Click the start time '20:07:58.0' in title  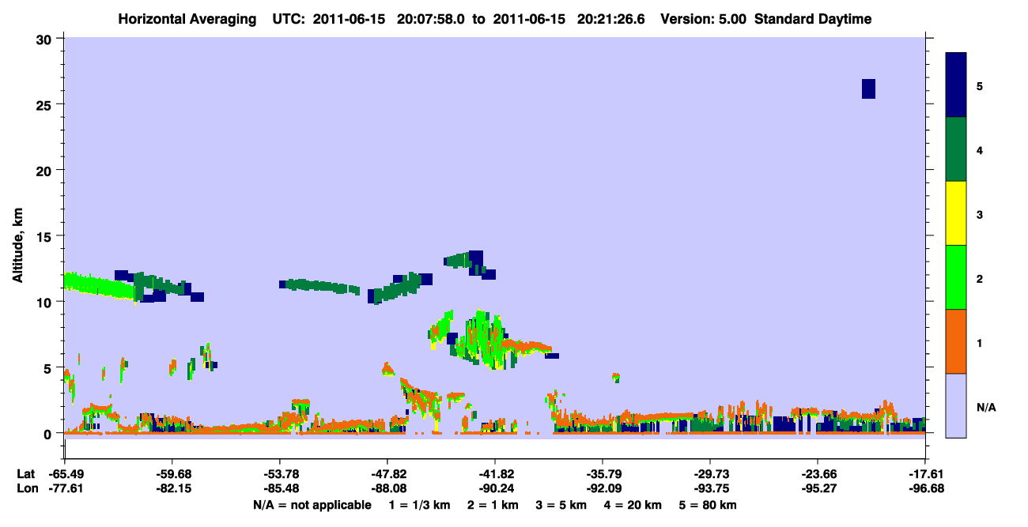tap(432, 19)
